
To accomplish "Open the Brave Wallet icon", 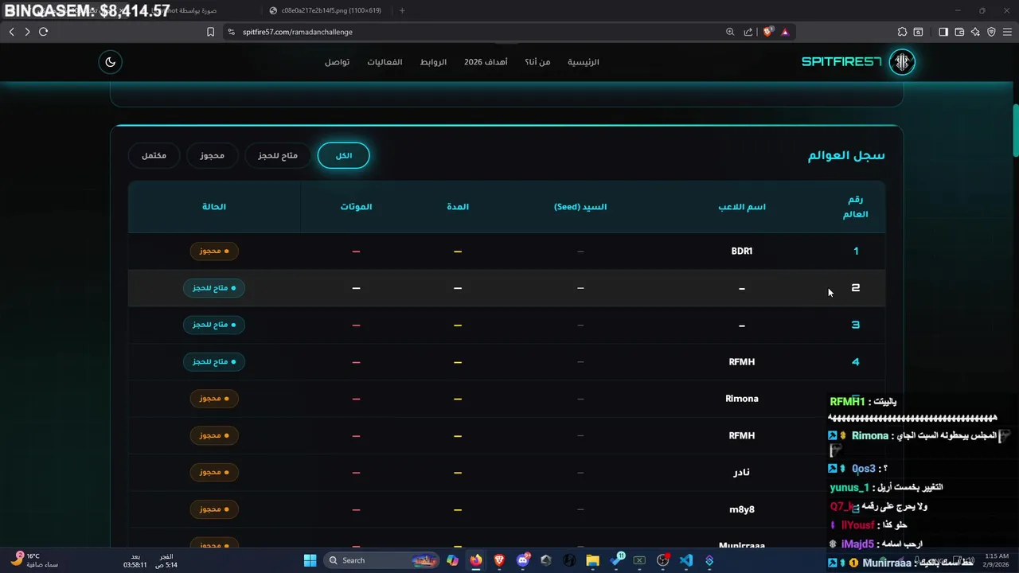I will 959,32.
